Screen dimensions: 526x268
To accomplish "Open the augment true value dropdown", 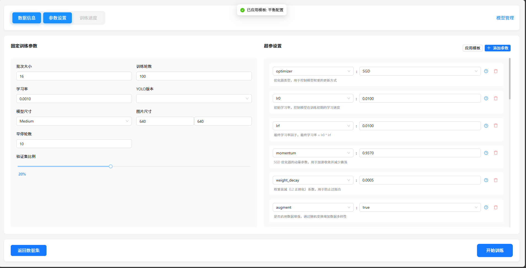I will (x=420, y=207).
